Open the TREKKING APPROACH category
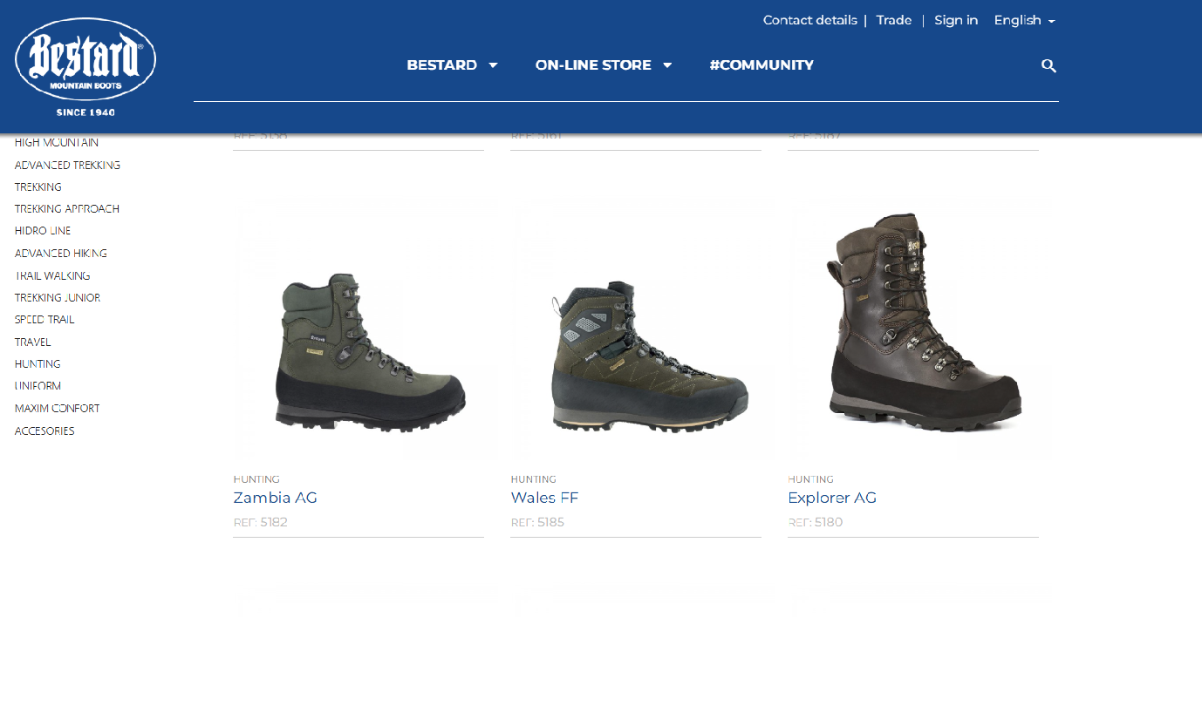This screenshot has width=1202, height=712. pyautogui.click(x=67, y=208)
